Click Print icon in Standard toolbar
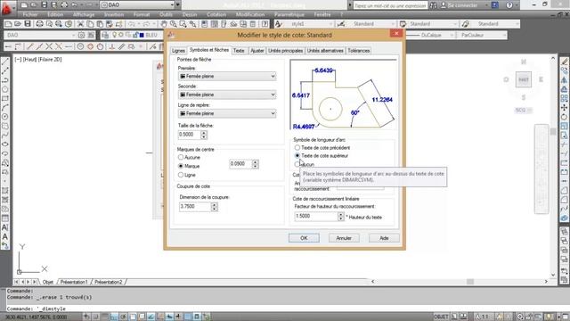570x321 pixels. point(39,24)
